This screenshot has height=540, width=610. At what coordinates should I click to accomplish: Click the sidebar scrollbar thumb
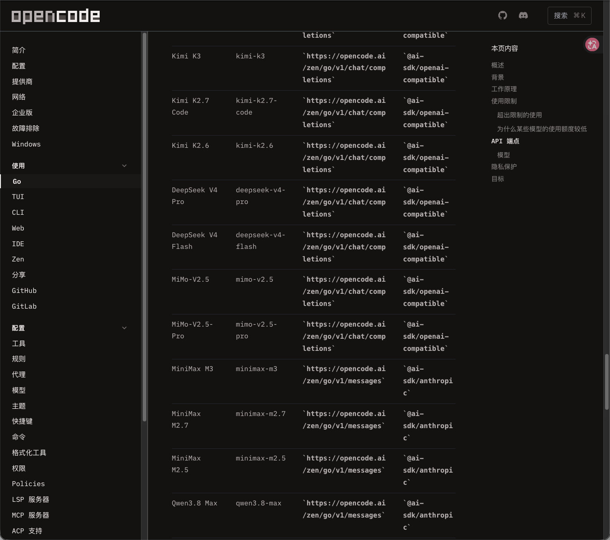(145, 227)
